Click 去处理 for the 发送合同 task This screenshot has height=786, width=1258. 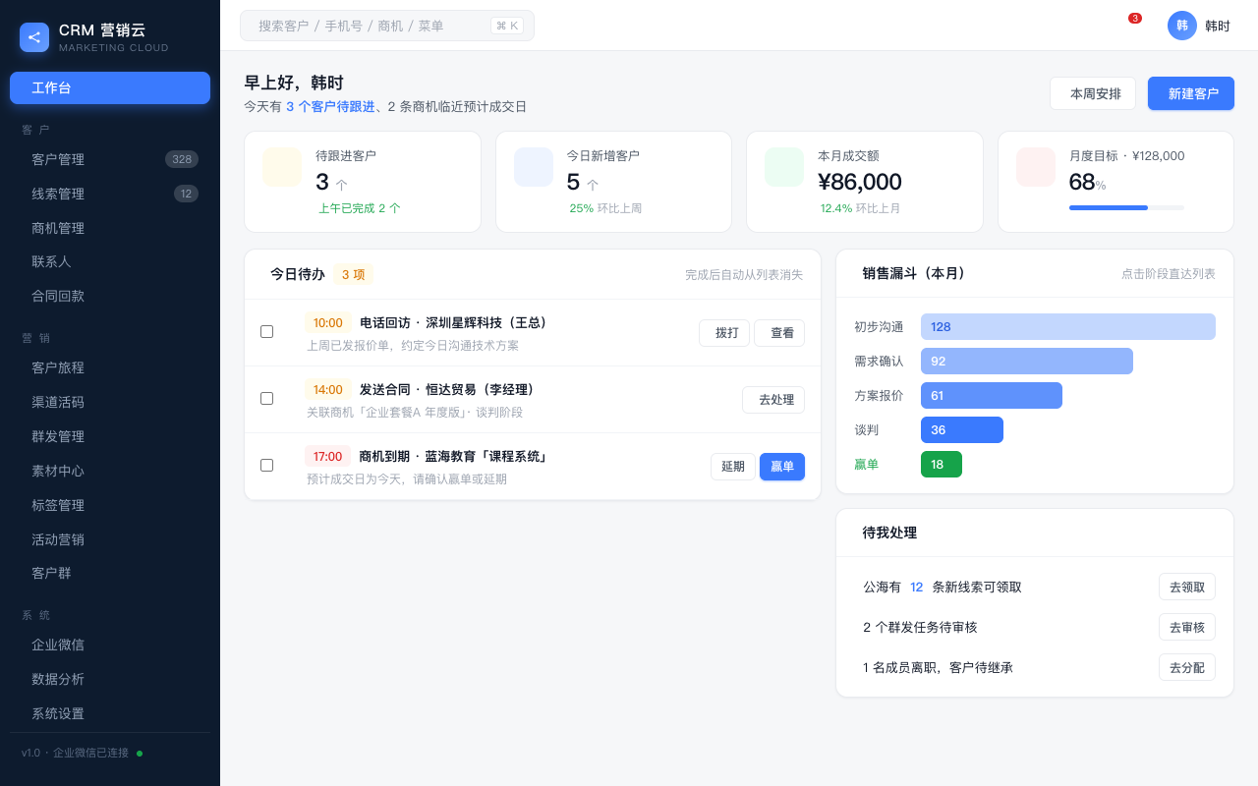[x=773, y=400]
